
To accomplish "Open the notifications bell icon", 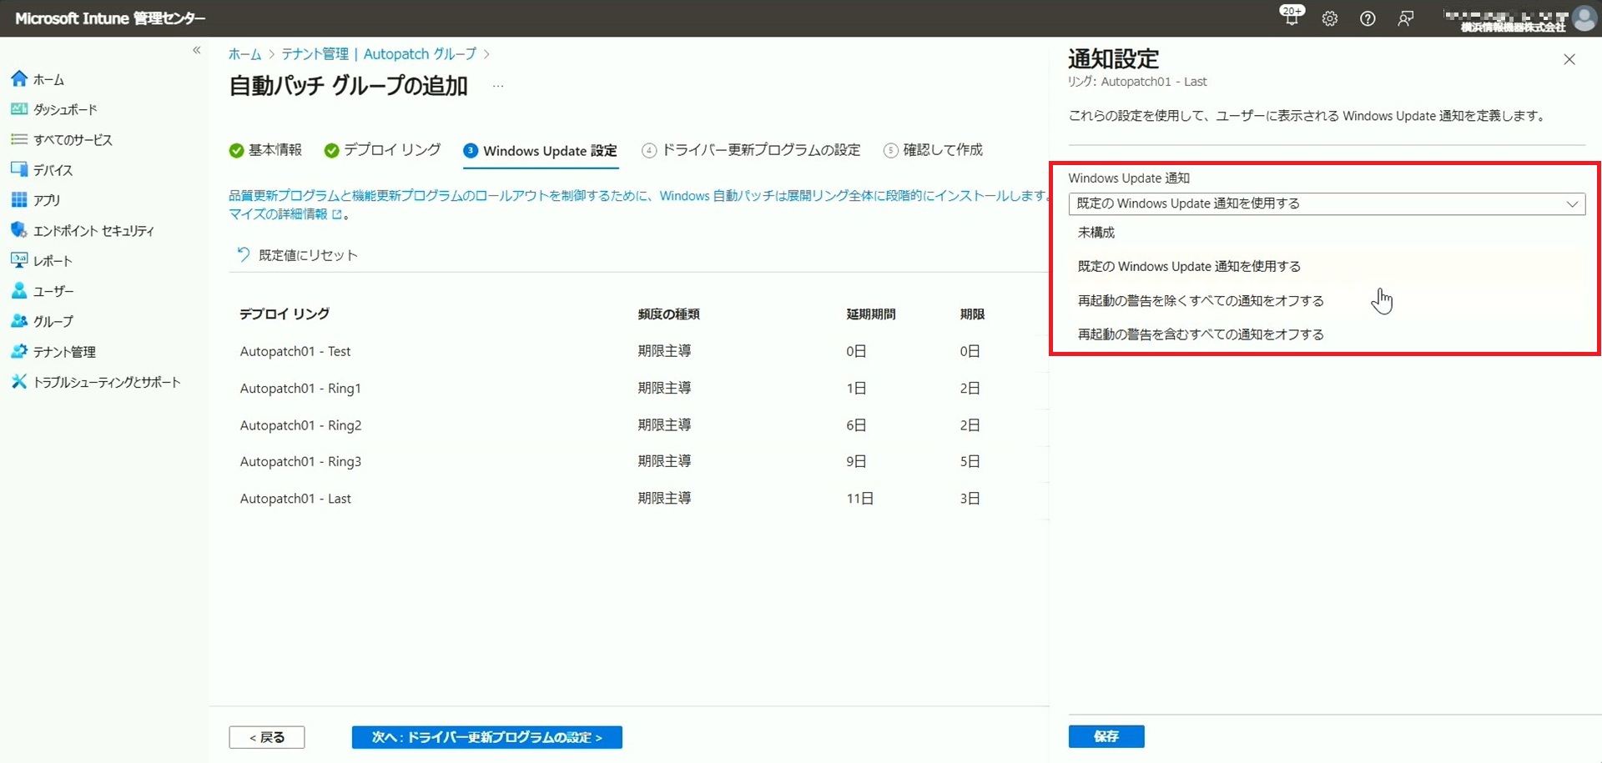I will (1291, 17).
